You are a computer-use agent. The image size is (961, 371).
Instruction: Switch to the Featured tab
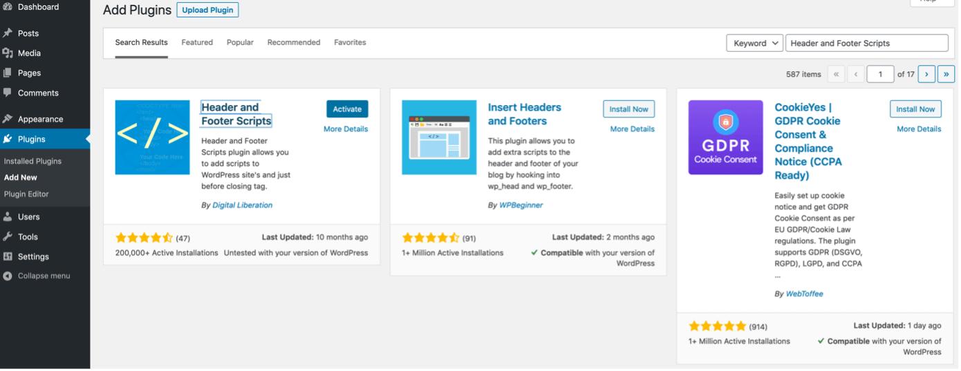point(197,43)
